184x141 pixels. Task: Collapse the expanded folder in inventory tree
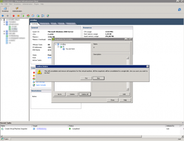4,24
